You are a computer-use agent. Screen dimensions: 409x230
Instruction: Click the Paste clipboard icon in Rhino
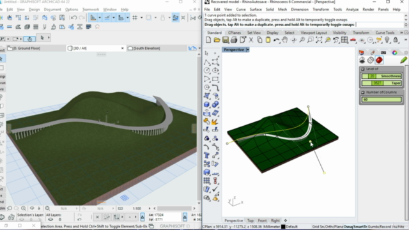[x=268, y=40]
